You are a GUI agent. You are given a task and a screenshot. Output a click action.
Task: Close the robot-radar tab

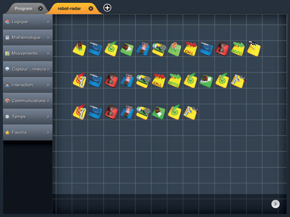pyautogui.click(x=91, y=9)
